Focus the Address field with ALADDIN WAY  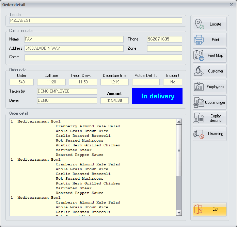tap(74, 49)
